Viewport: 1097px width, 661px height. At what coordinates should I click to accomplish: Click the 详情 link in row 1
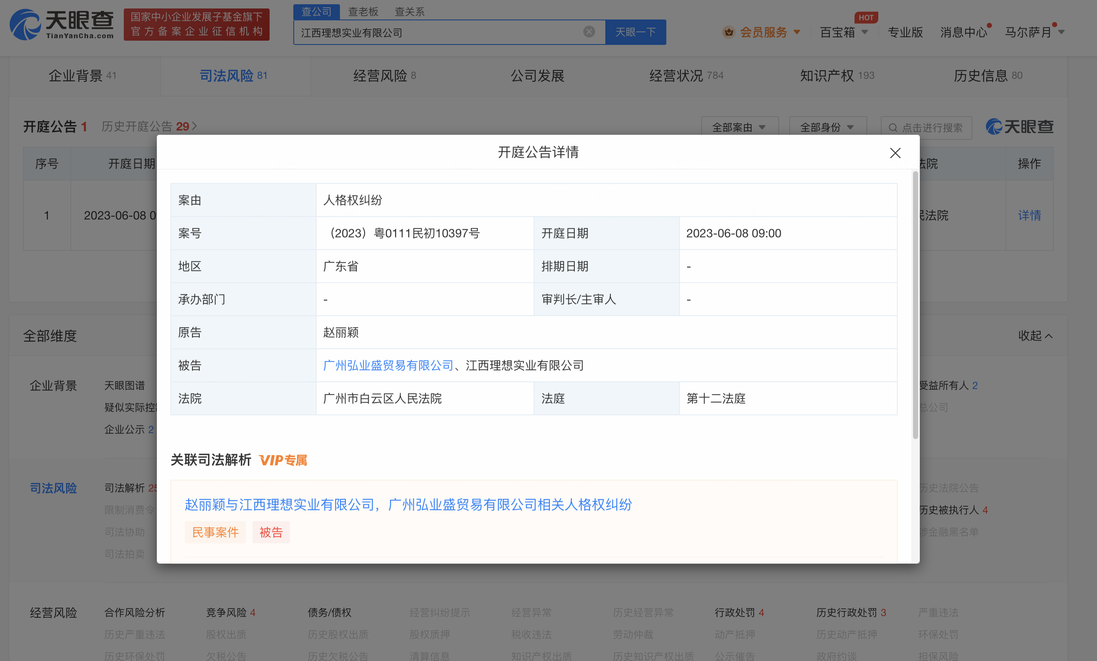coord(1029,215)
